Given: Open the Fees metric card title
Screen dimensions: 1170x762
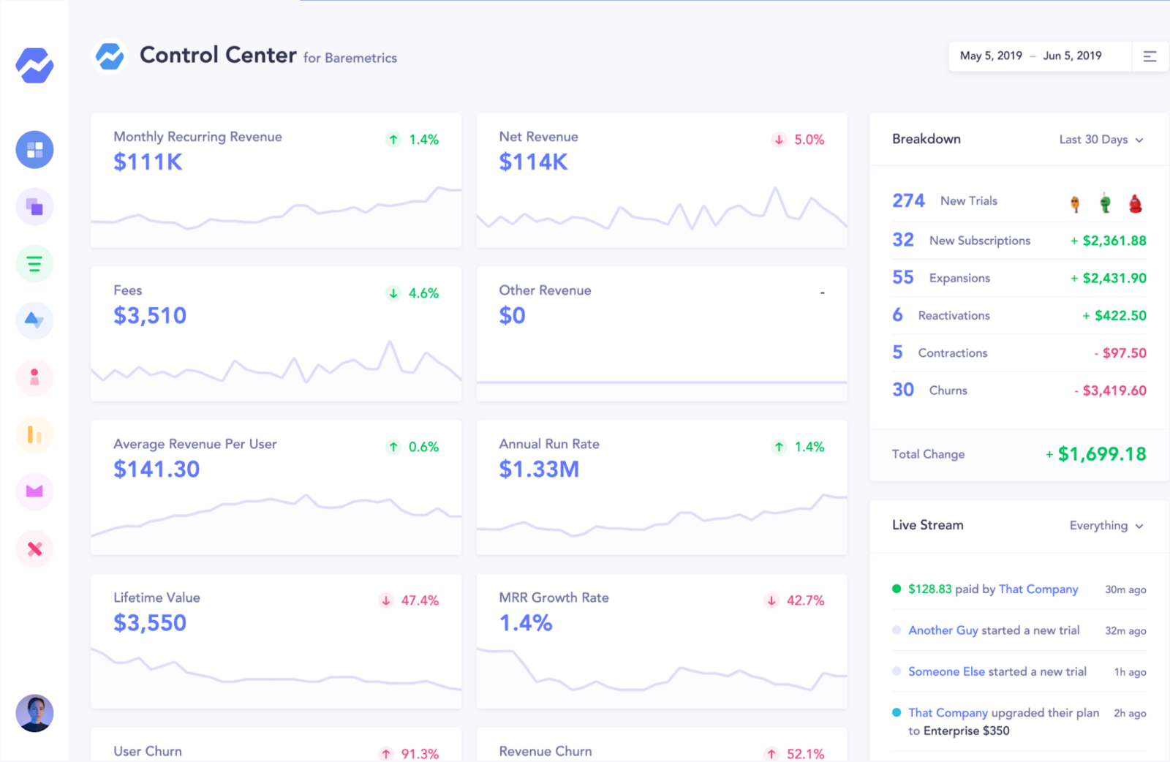Looking at the screenshot, I should pos(128,290).
